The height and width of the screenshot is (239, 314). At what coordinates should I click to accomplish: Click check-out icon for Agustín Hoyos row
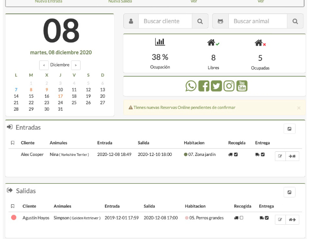coord(292,220)
